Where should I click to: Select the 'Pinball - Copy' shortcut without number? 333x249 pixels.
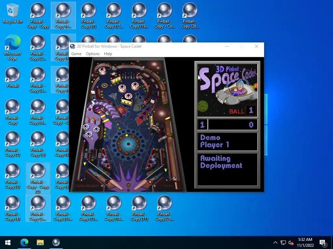pyautogui.click(x=13, y=112)
